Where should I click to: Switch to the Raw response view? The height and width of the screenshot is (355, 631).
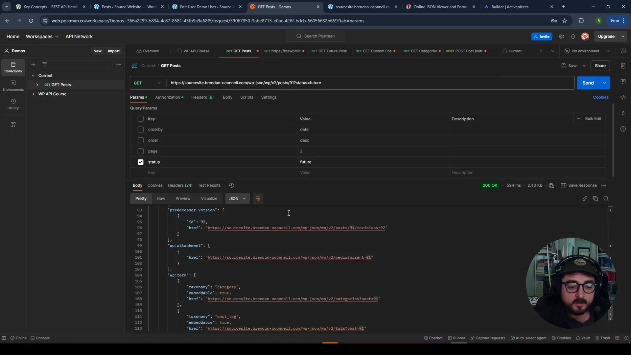pyautogui.click(x=161, y=199)
